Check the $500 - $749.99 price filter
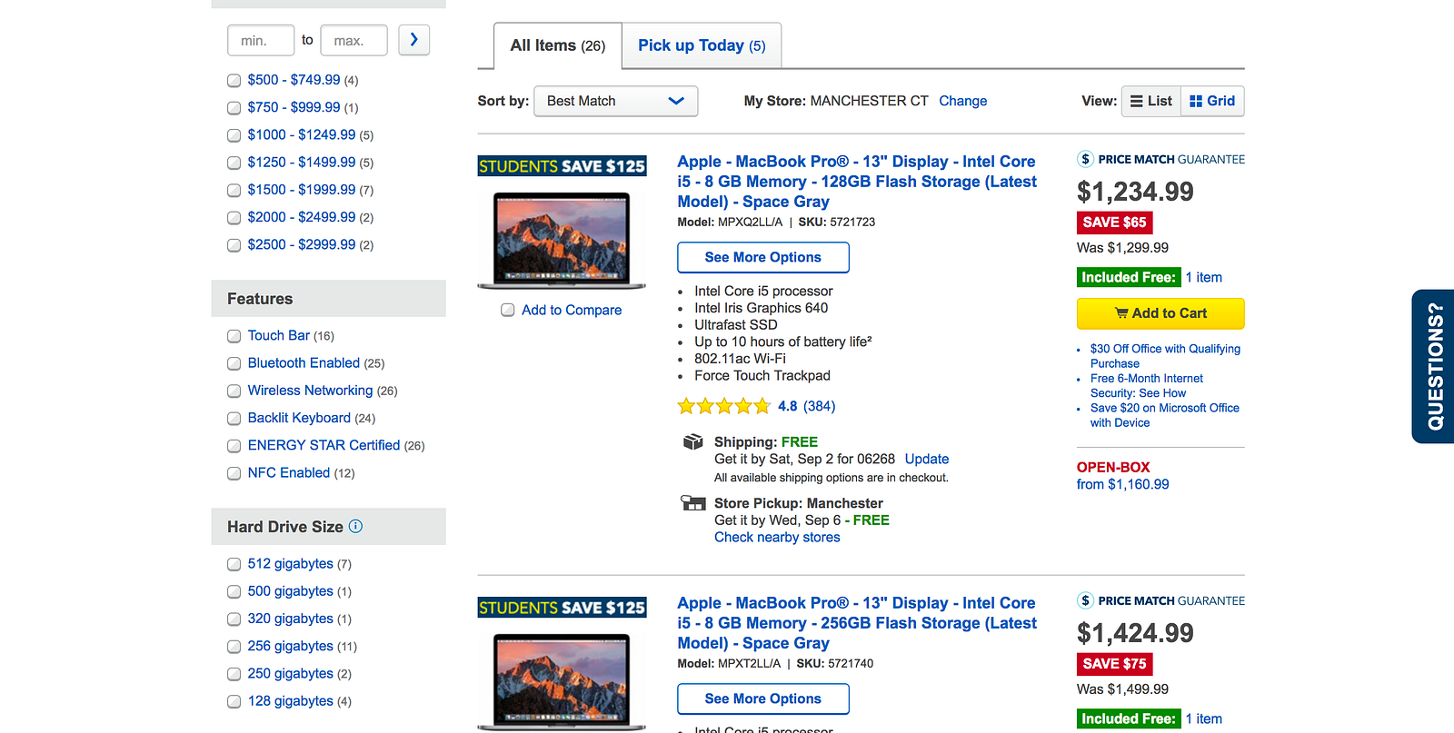 click(234, 81)
